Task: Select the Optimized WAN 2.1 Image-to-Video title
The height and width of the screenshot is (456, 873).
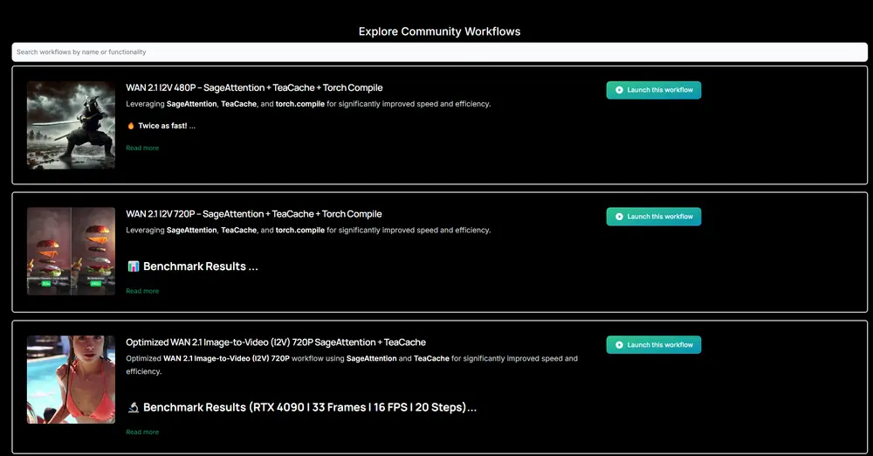Action: tap(276, 342)
